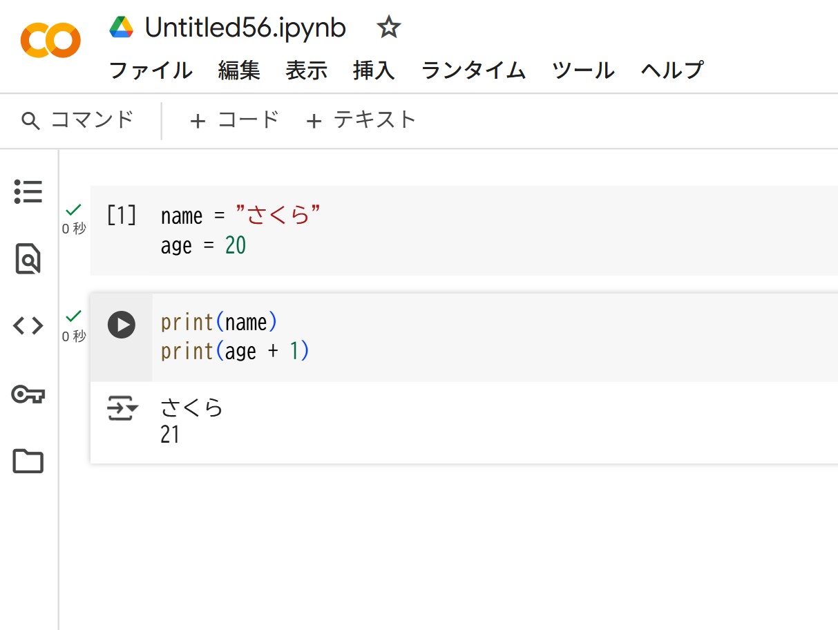Toggle the cell output options icon

tap(122, 410)
